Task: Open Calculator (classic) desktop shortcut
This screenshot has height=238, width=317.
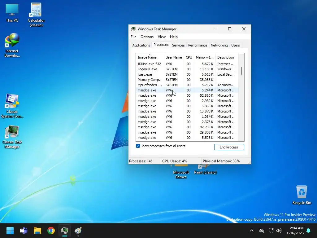Action: point(36,15)
